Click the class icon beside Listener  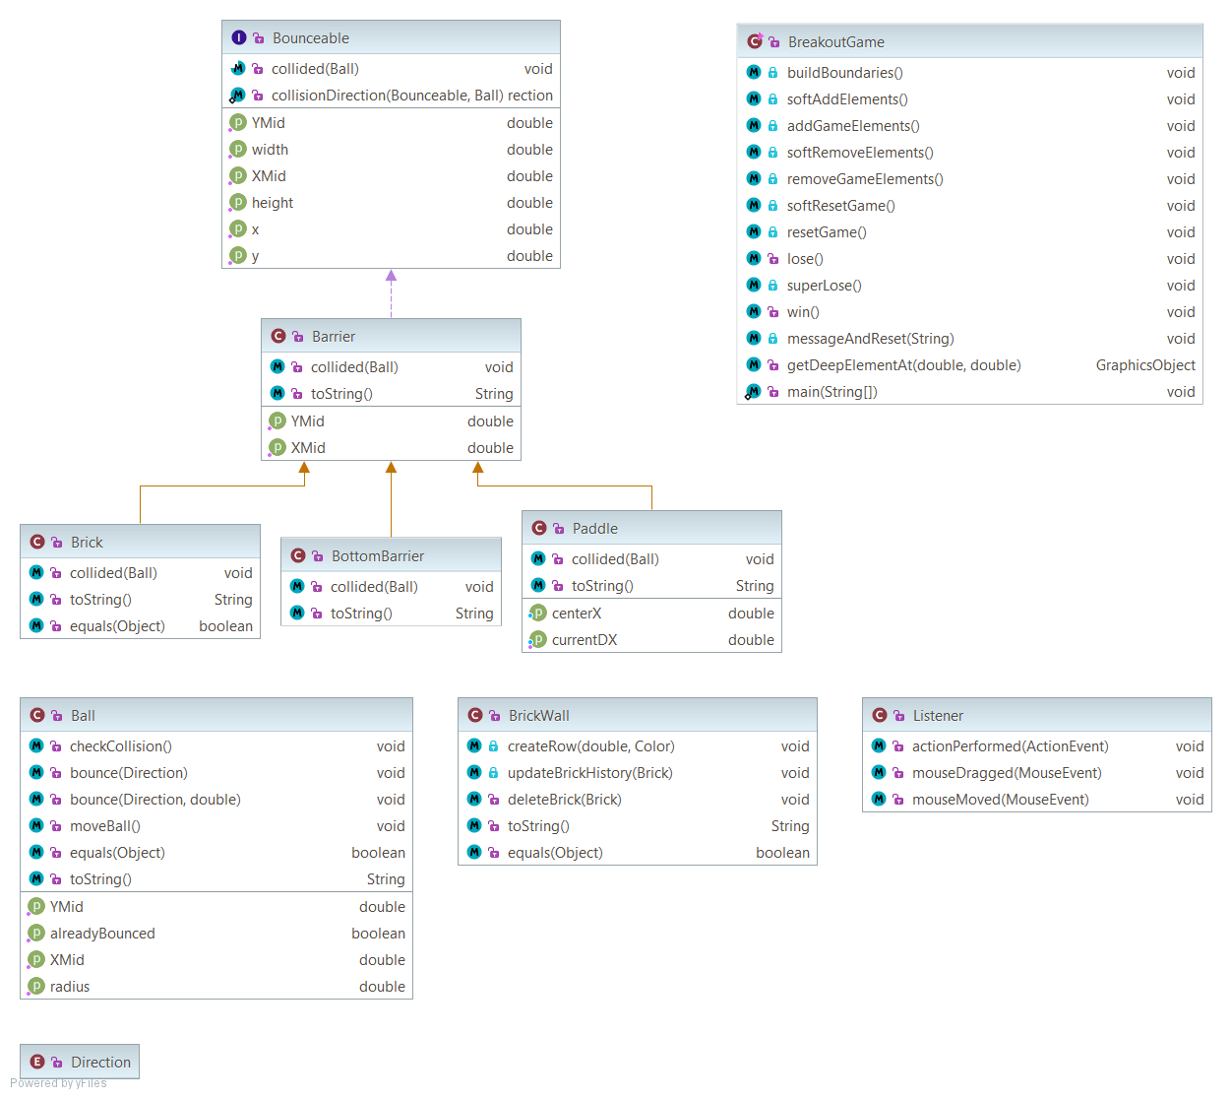tap(880, 715)
